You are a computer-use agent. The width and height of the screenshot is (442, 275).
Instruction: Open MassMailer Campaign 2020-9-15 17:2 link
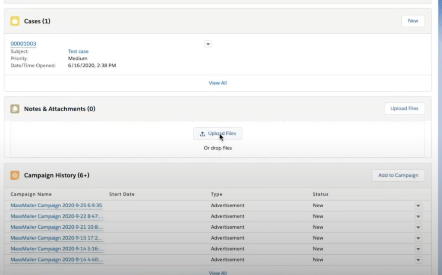(56, 238)
